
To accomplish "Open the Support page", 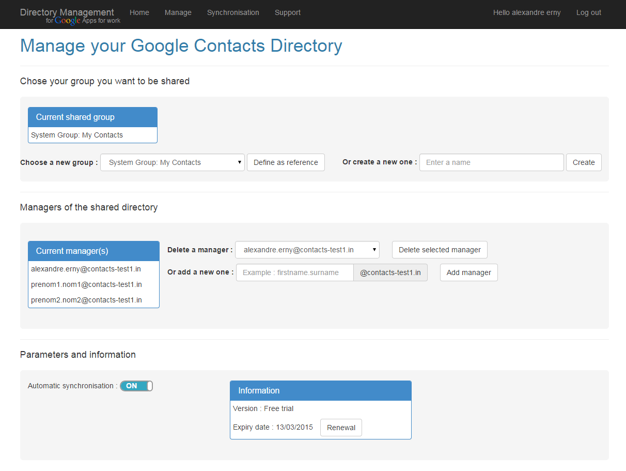I will click(287, 12).
